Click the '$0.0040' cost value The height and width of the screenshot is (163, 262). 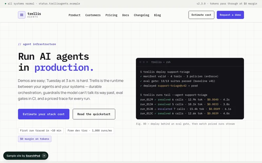point(213,100)
